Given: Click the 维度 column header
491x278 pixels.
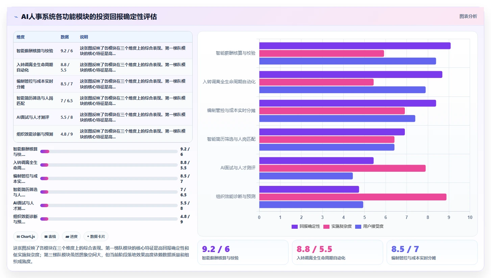Looking at the screenshot, I should 21,37.
